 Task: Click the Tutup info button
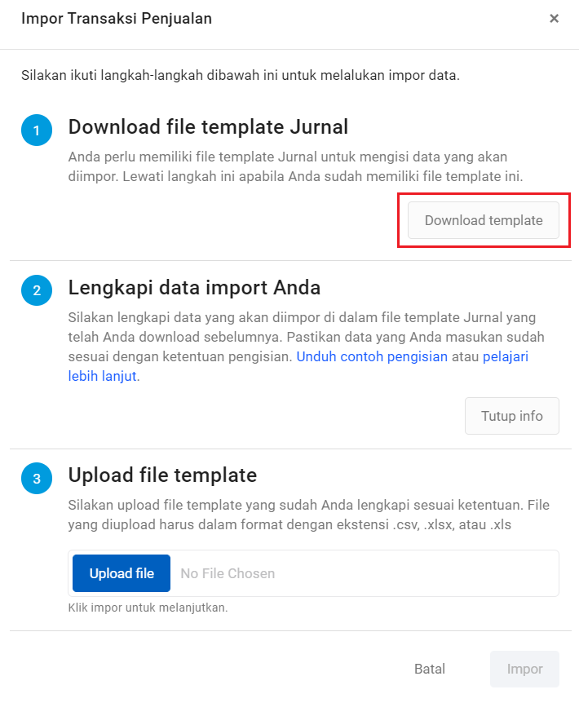[x=512, y=416]
